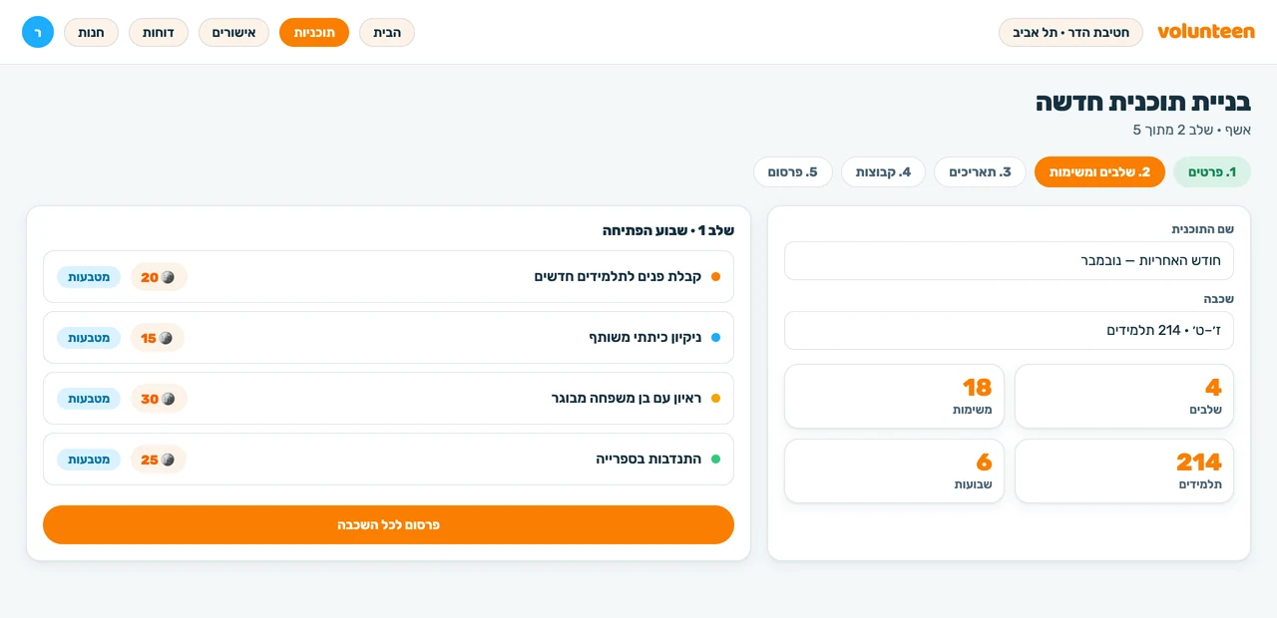The width and height of the screenshot is (1277, 618).
Task: Click the heading שלב 1 · שבוע הפתיחה
Action: (x=668, y=230)
